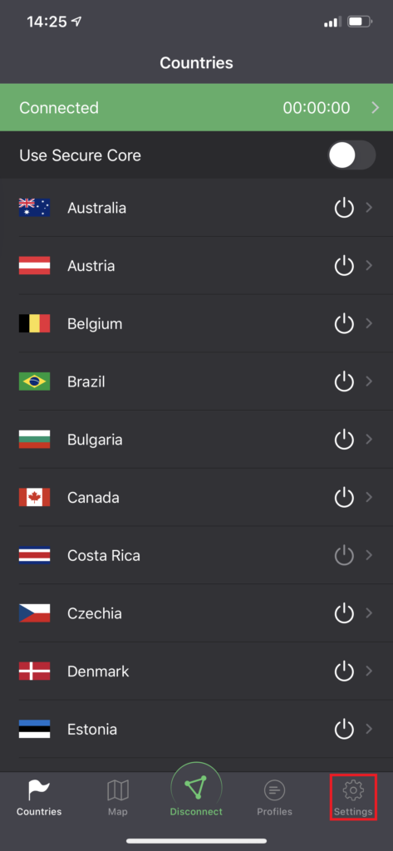Image resolution: width=393 pixels, height=851 pixels.
Task: Tap the power icon for Denmark
Action: pyautogui.click(x=344, y=671)
